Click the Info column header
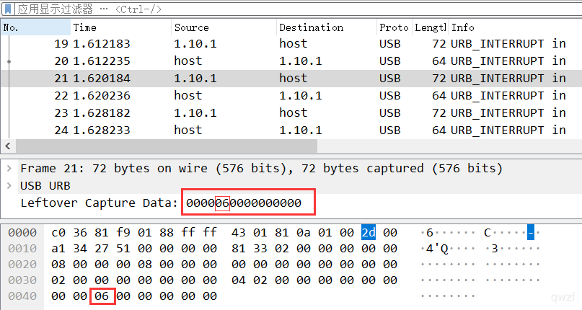Image resolution: width=582 pixels, height=310 pixels. [515, 27]
